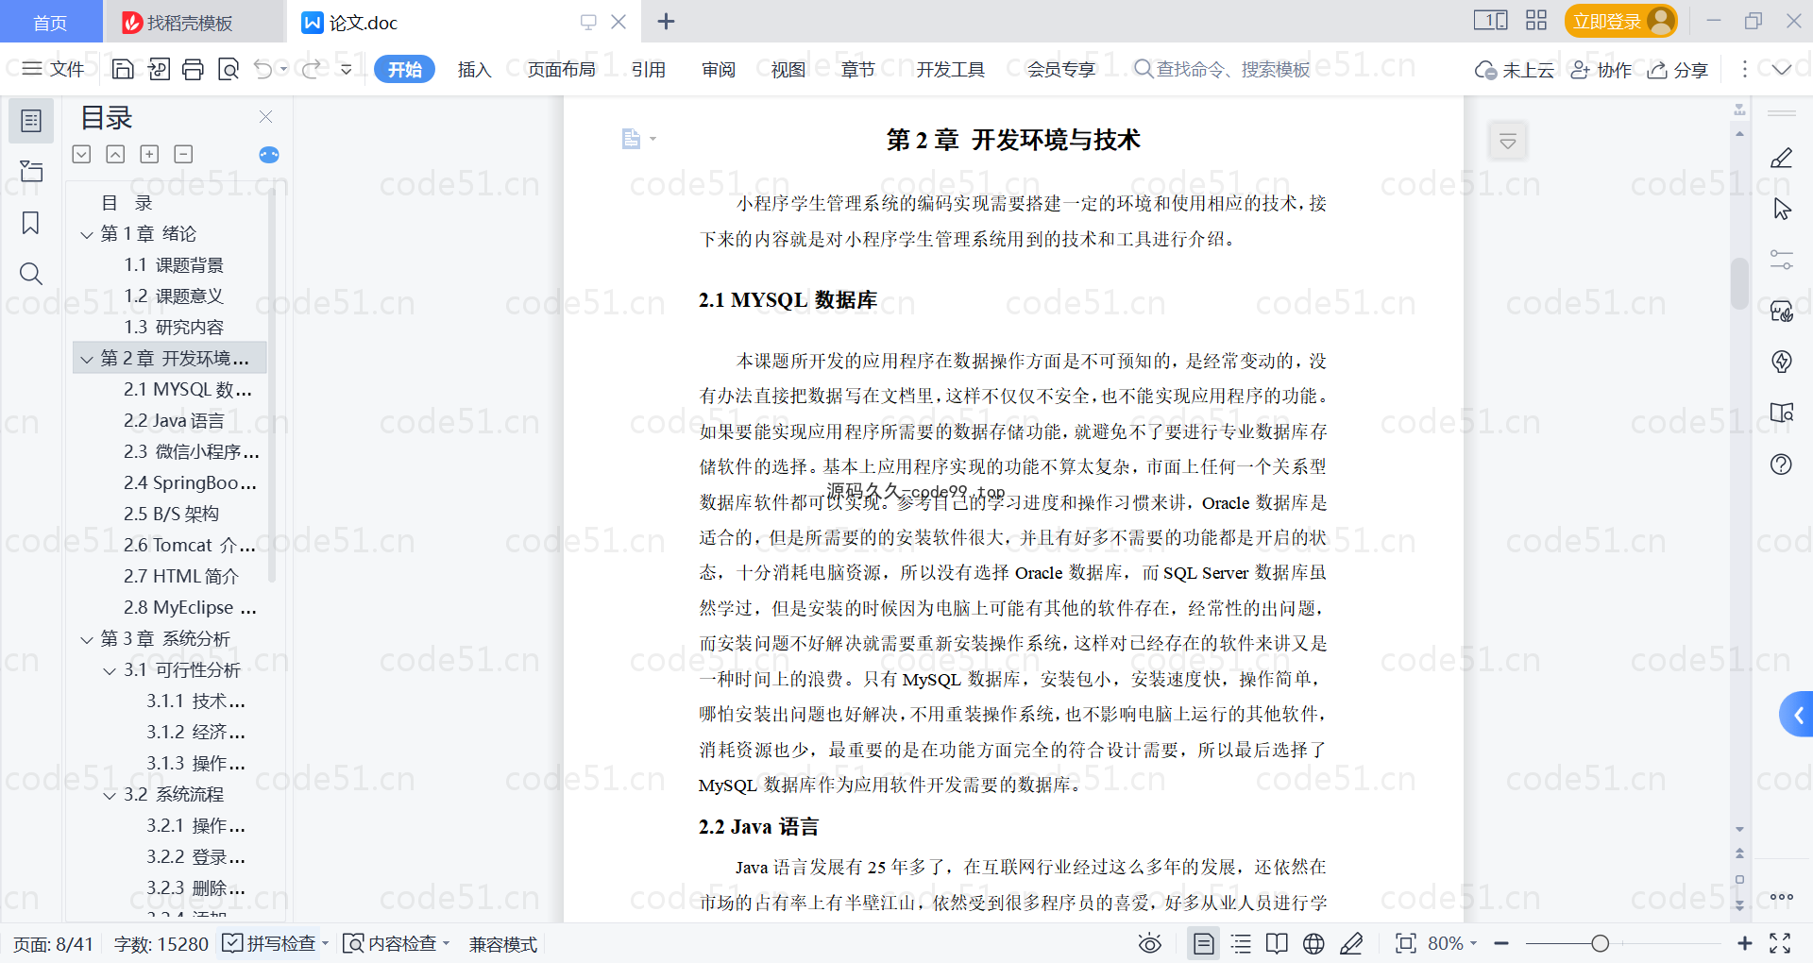The height and width of the screenshot is (963, 1813).
Task: Add a new document tab with plus
Action: 666,21
